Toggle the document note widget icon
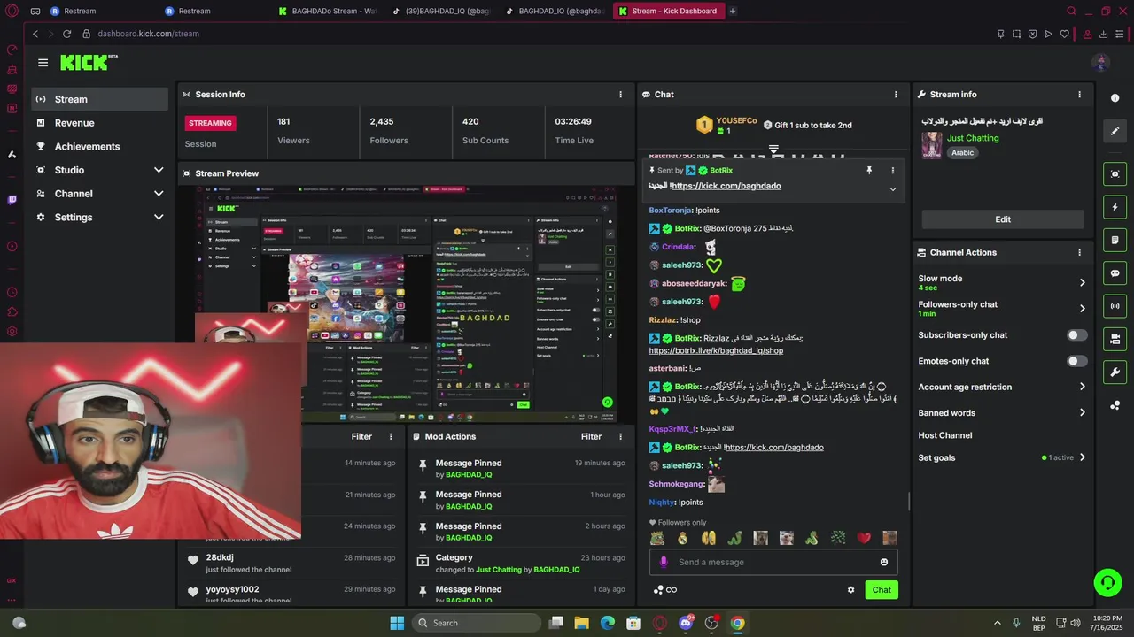This screenshot has height=637, width=1134. 1115,240
